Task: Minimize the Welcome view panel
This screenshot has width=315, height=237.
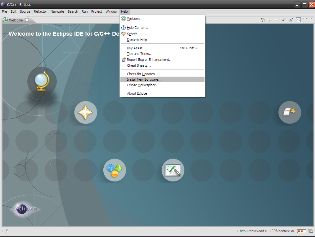Action: point(305,19)
